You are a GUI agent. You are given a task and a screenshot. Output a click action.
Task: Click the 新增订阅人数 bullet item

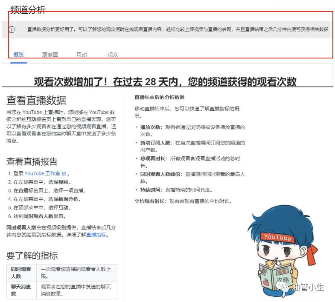click(191, 146)
